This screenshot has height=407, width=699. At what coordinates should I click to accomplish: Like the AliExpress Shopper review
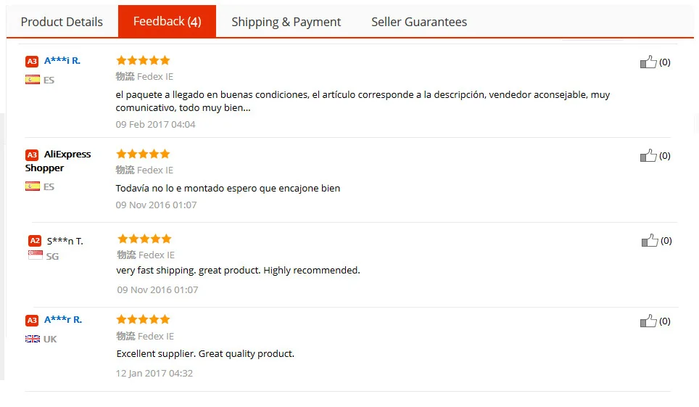point(648,156)
